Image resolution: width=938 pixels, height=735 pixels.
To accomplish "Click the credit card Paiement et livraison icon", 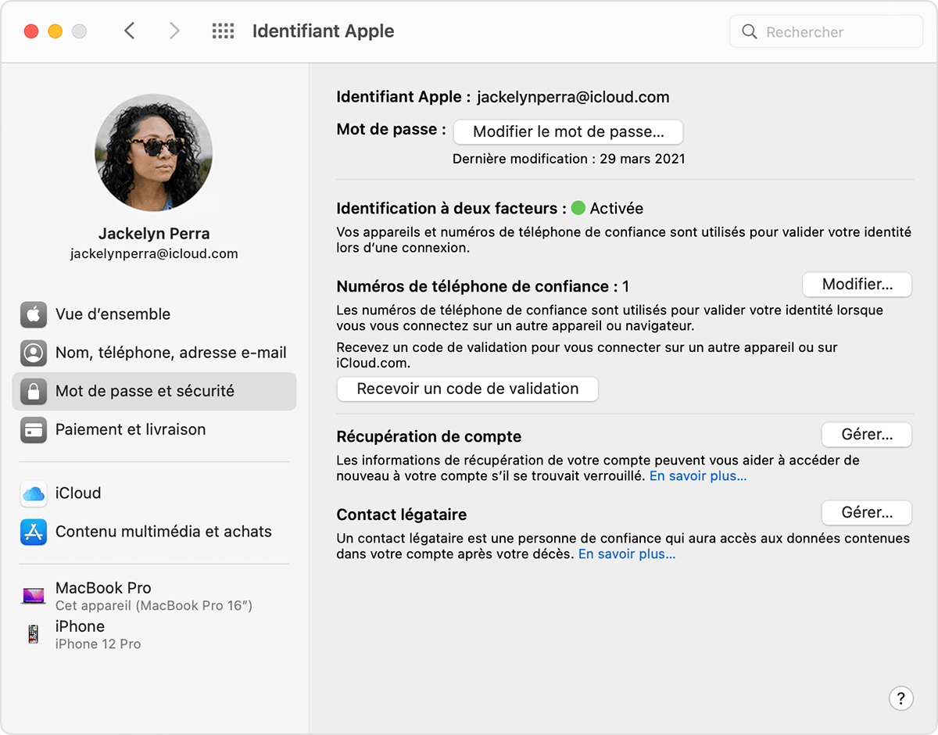I will pos(34,429).
